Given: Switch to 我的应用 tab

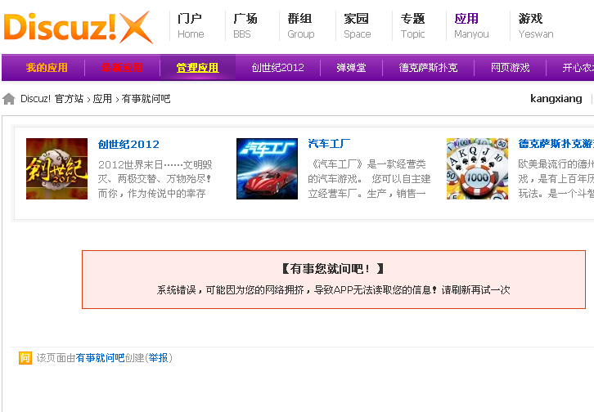Looking at the screenshot, I should click(x=47, y=68).
